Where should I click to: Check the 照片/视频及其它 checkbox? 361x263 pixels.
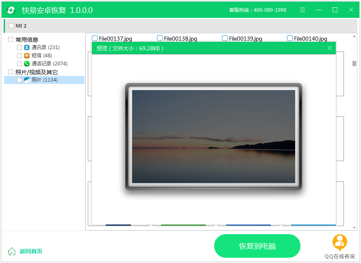pyautogui.click(x=11, y=72)
